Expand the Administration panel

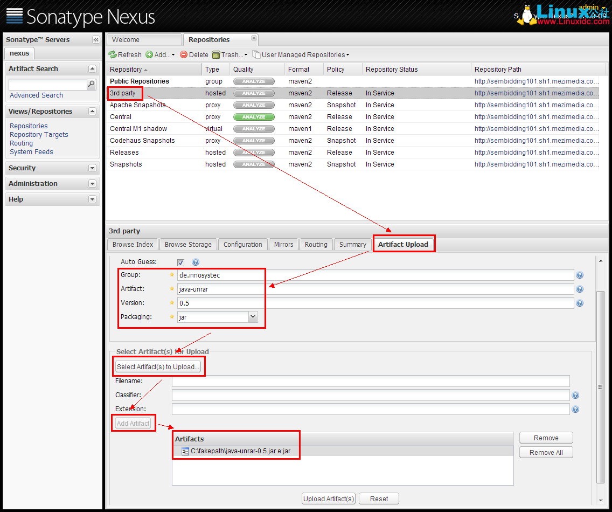pyautogui.click(x=92, y=184)
